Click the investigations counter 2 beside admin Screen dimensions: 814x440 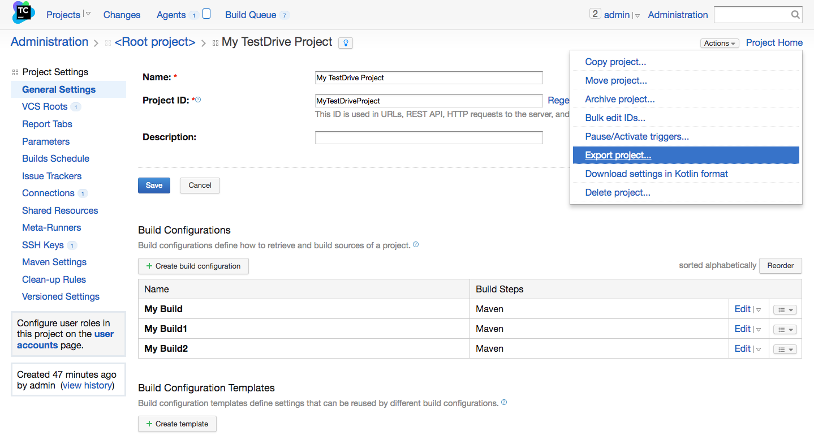coord(595,14)
